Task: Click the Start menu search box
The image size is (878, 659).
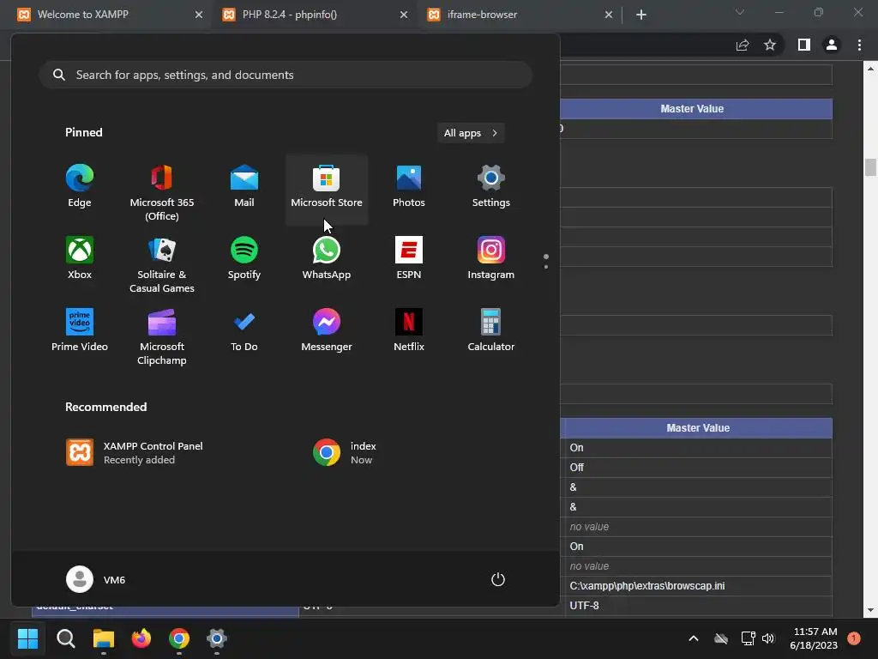Action: 285,75
